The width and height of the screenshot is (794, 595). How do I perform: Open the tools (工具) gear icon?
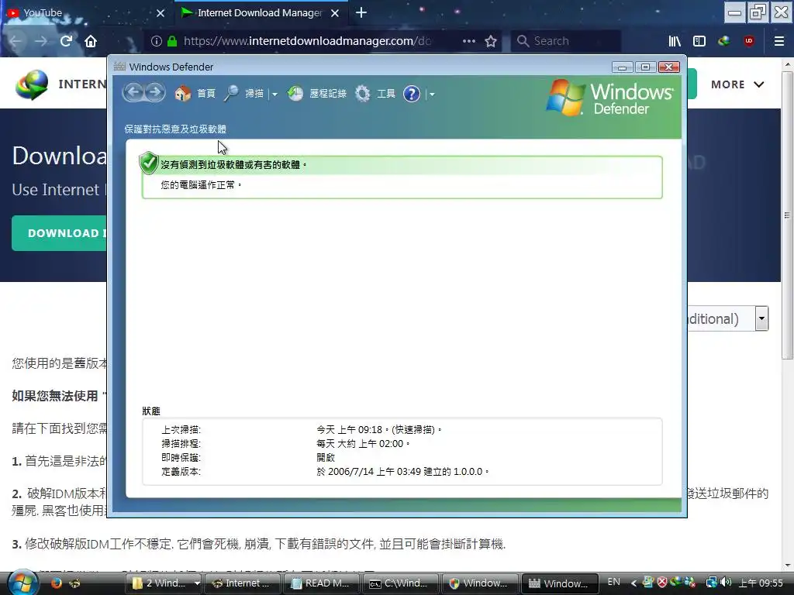pos(363,94)
